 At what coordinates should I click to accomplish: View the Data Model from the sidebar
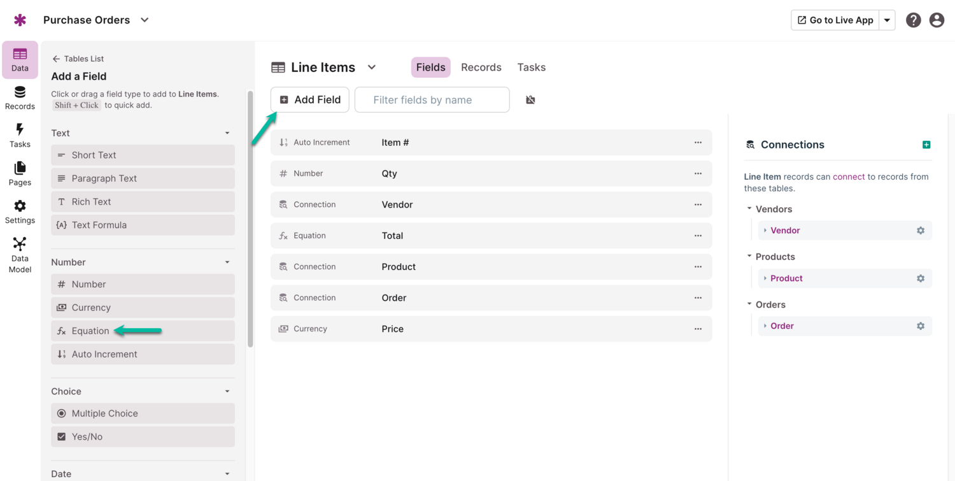pos(19,254)
